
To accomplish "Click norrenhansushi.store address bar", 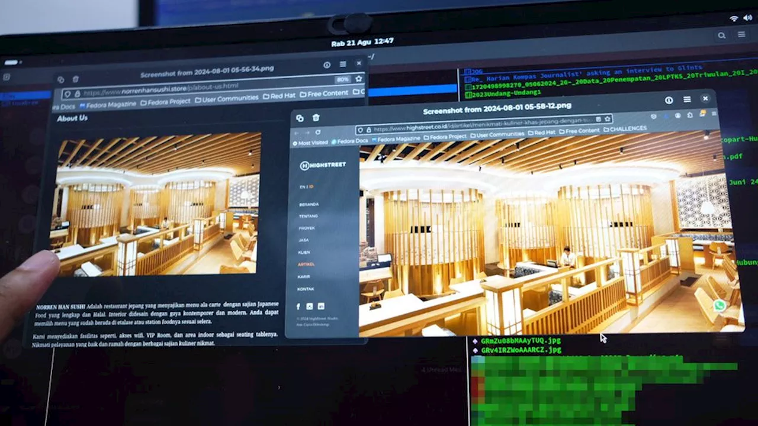I will coord(213,86).
